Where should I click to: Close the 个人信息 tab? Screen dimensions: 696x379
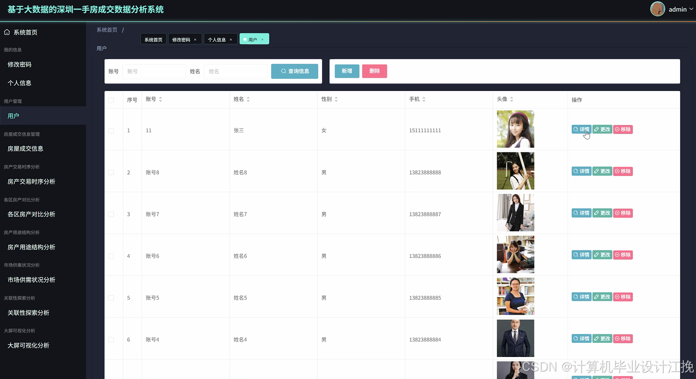coord(231,40)
